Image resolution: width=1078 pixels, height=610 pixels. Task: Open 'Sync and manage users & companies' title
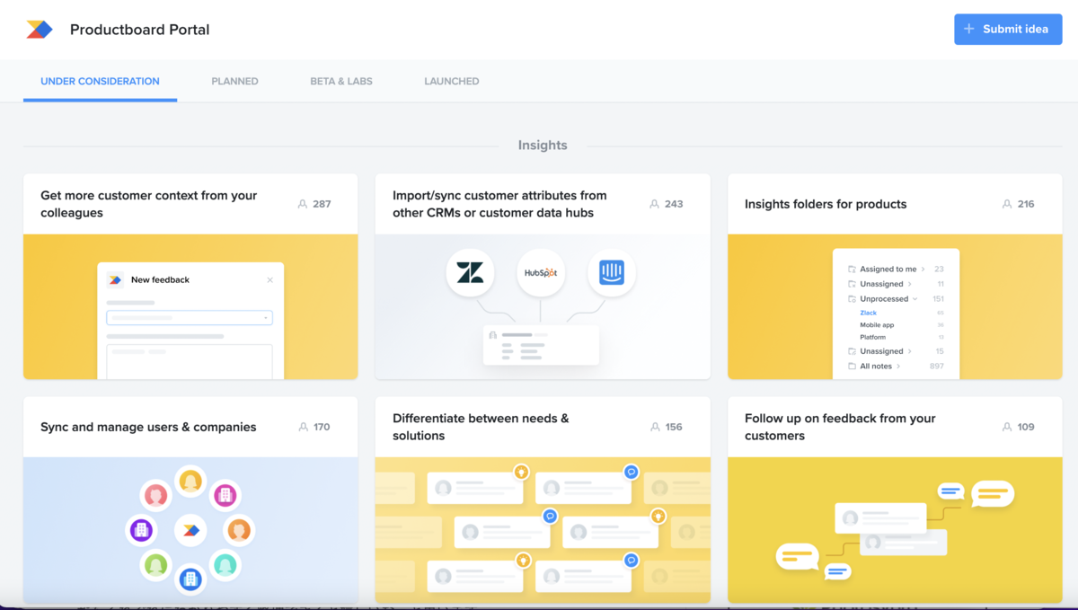(148, 427)
